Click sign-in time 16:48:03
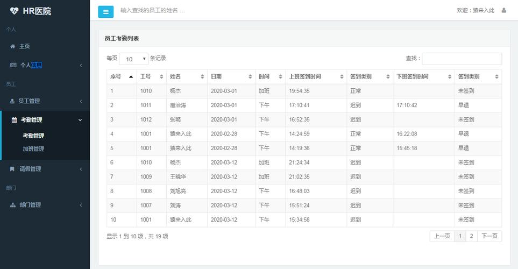 tap(299, 191)
